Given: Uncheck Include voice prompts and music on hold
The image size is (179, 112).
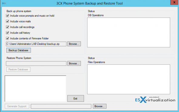Looking at the screenshot, I should pos(8,16).
